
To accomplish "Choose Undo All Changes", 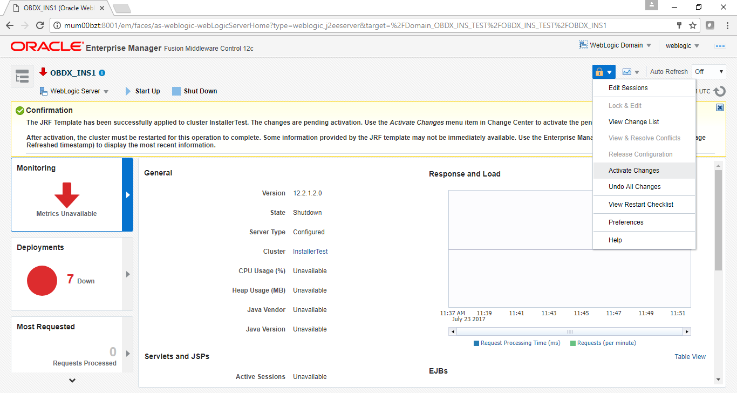I will [644, 187].
